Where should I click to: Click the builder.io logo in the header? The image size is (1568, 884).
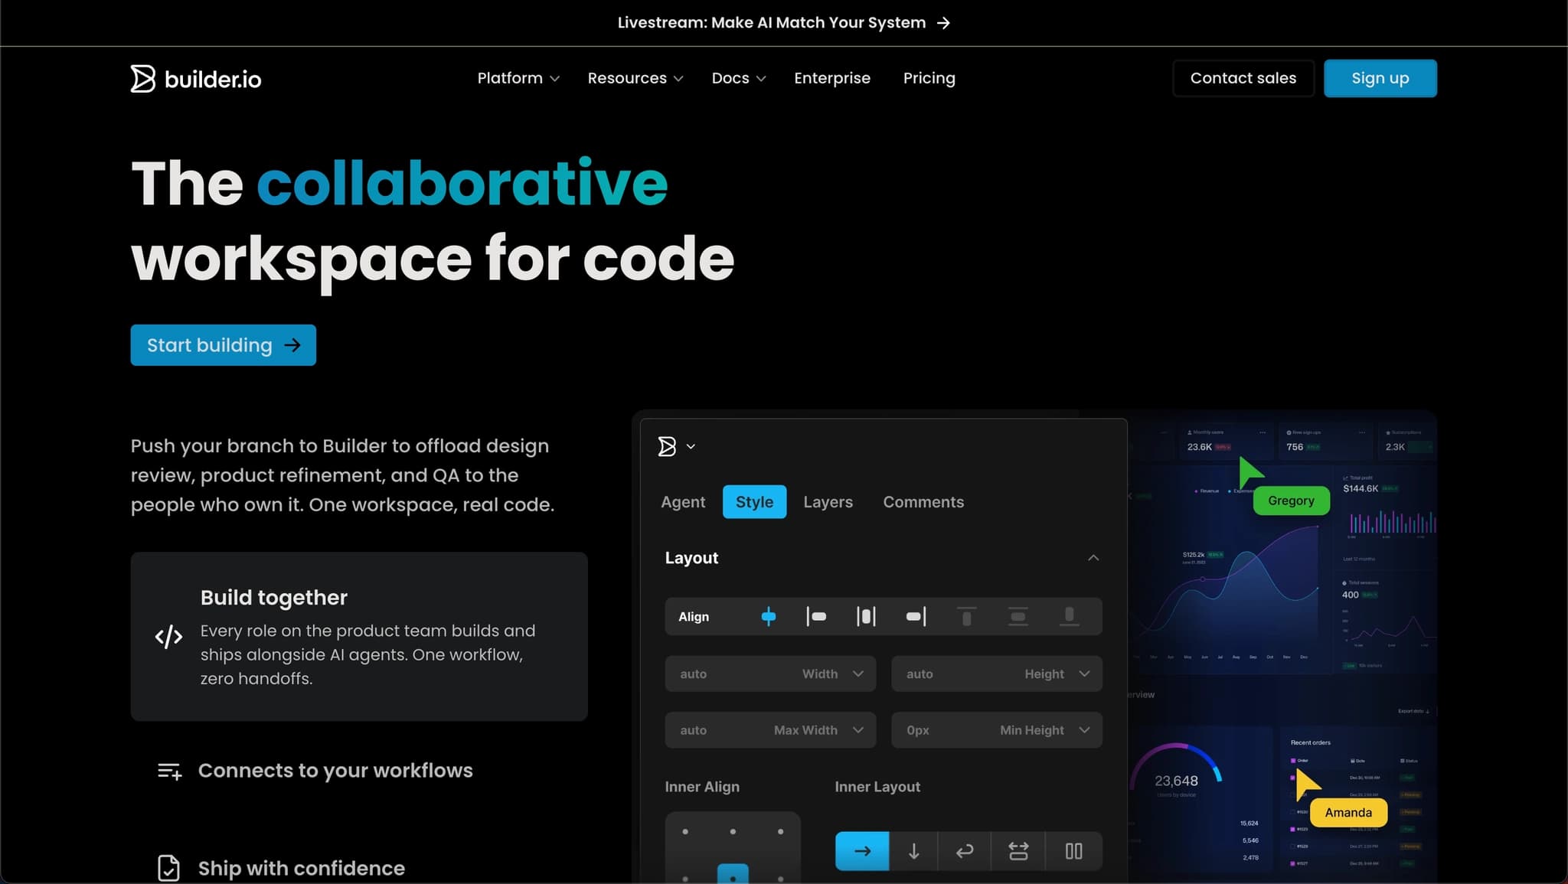point(196,78)
